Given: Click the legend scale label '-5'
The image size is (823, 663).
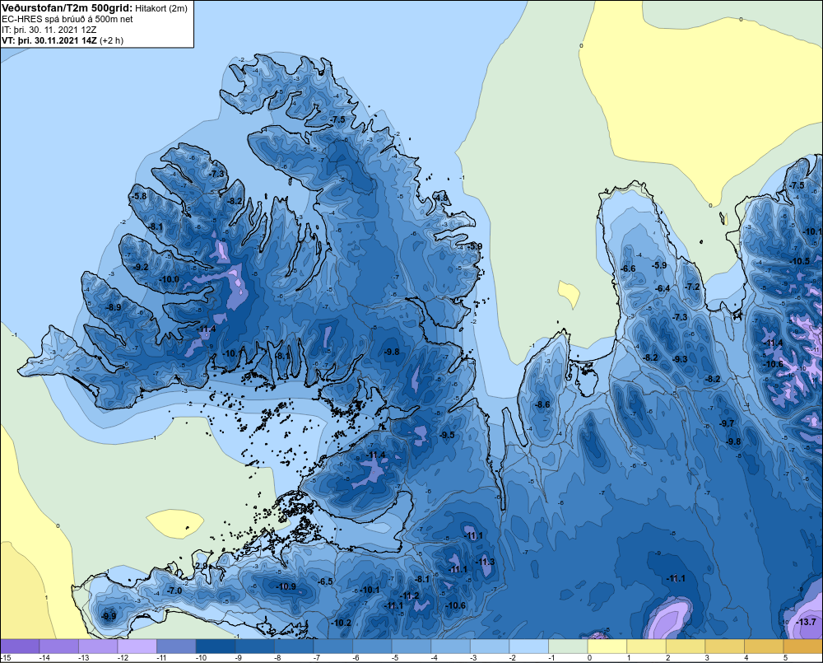Looking at the screenshot, I should [x=397, y=658].
